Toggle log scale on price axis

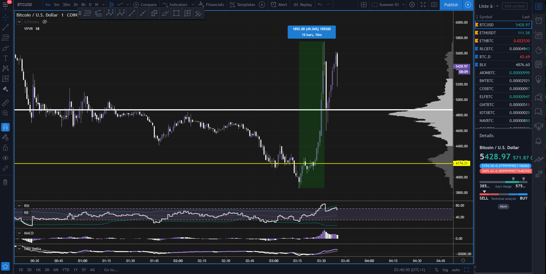click(x=445, y=270)
